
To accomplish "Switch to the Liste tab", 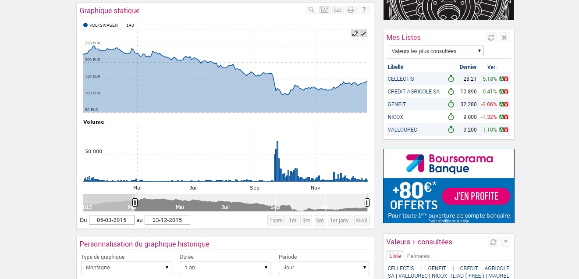I will [x=395, y=256].
